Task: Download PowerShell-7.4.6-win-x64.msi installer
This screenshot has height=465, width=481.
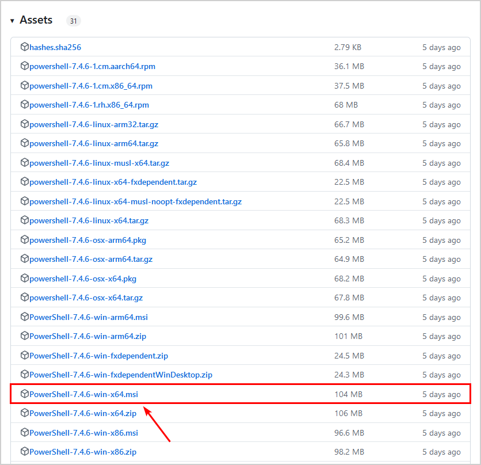Action: point(84,394)
